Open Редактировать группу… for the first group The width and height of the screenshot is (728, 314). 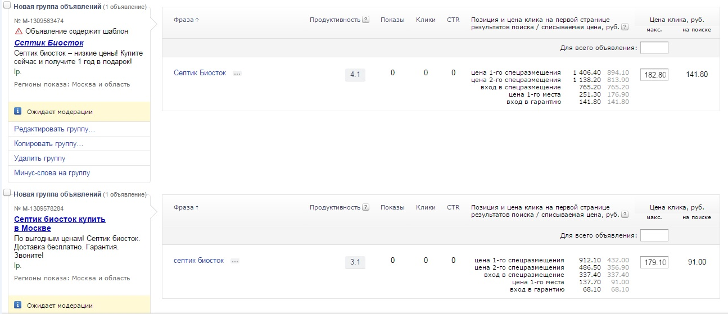tap(55, 129)
